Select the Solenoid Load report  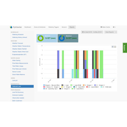[22, 86]
